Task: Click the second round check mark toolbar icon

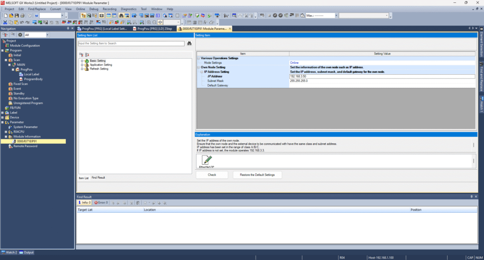Action: [281, 16]
